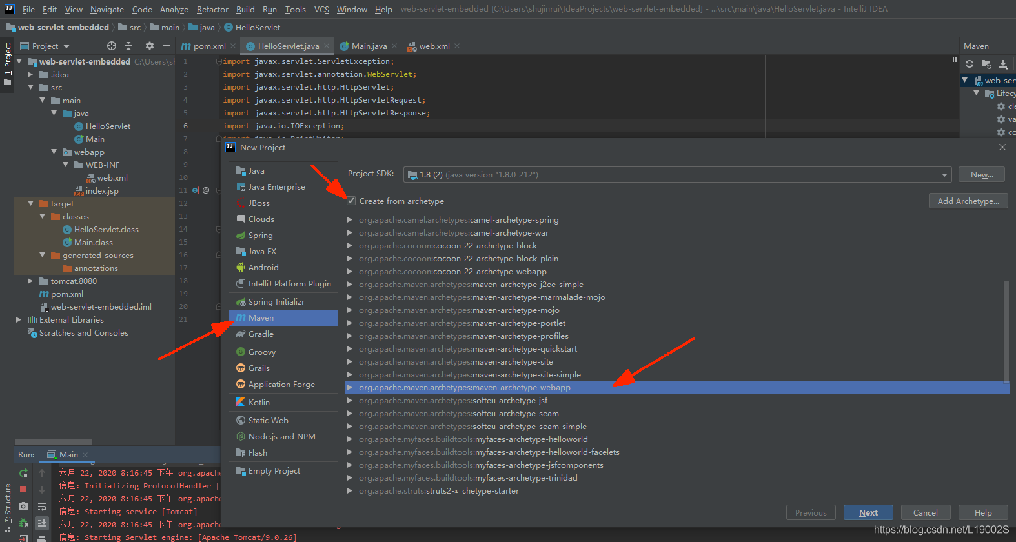The width and height of the screenshot is (1016, 542).
Task: Select HelloServlet.class in the project tree
Action: 106,229
